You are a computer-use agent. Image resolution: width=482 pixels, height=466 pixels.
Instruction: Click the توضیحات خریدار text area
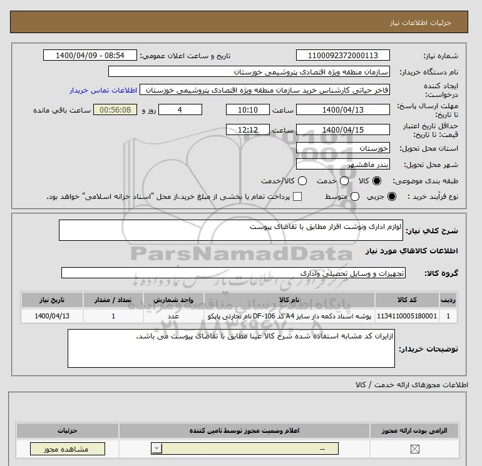[231, 348]
